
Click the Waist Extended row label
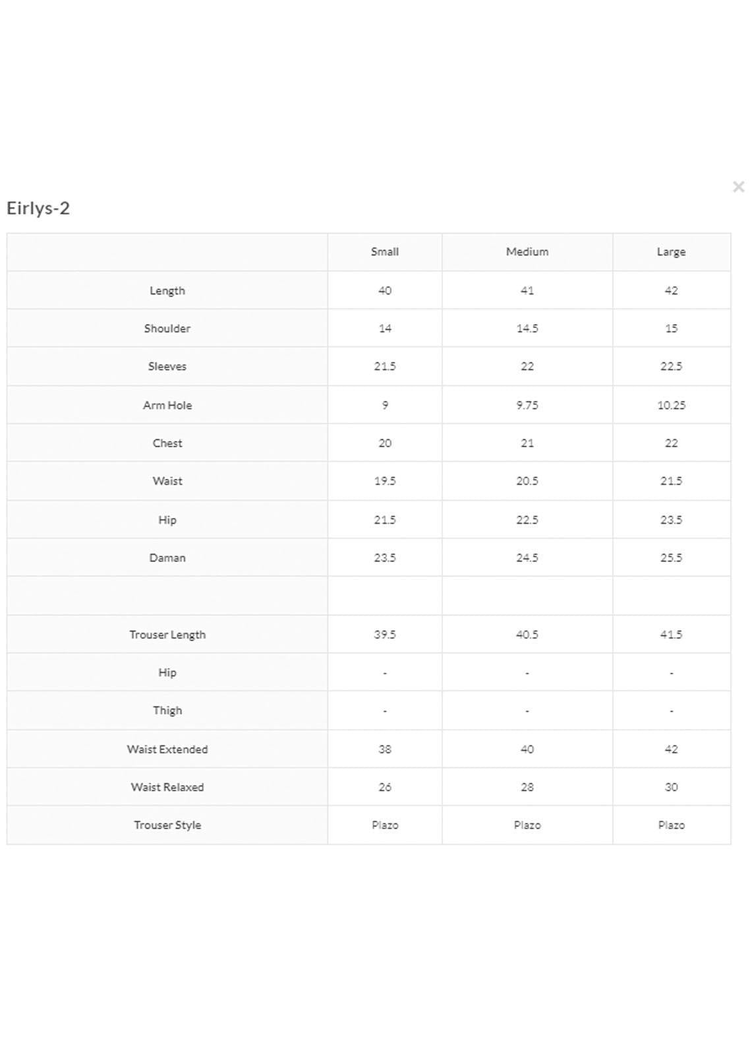click(167, 749)
